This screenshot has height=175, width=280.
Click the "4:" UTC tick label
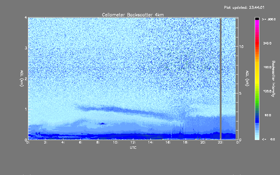pos(63,142)
